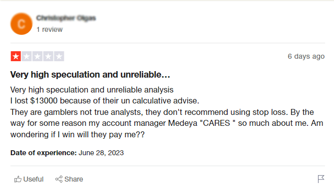The height and width of the screenshot is (192, 334).
Task: Click the line mentioning $13000 lost
Action: [x=104, y=101]
